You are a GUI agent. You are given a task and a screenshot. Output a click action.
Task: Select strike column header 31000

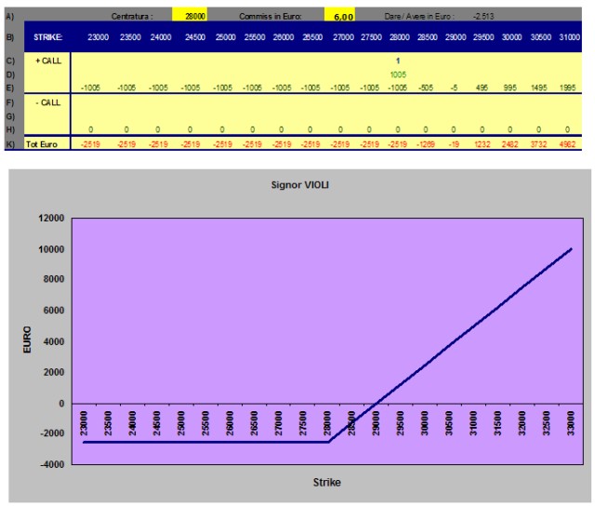point(574,38)
